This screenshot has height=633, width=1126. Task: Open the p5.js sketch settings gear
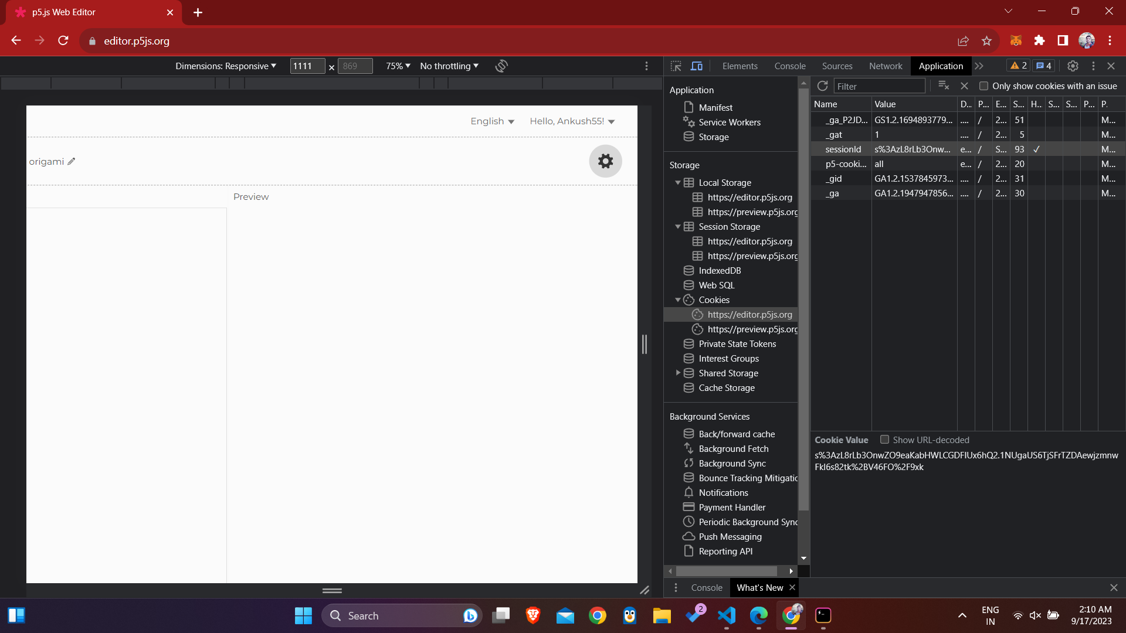pos(605,161)
